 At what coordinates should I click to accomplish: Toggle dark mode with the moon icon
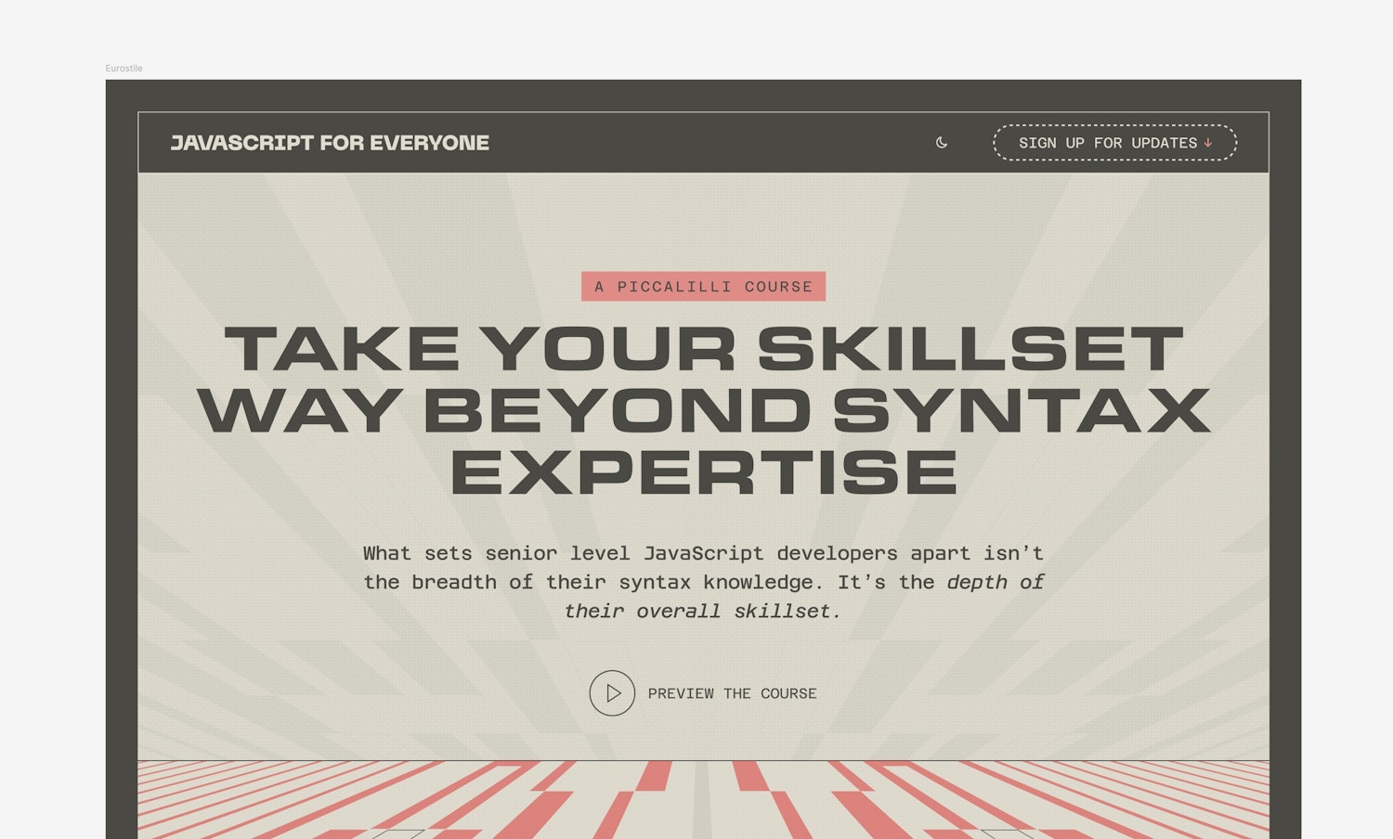tap(941, 143)
